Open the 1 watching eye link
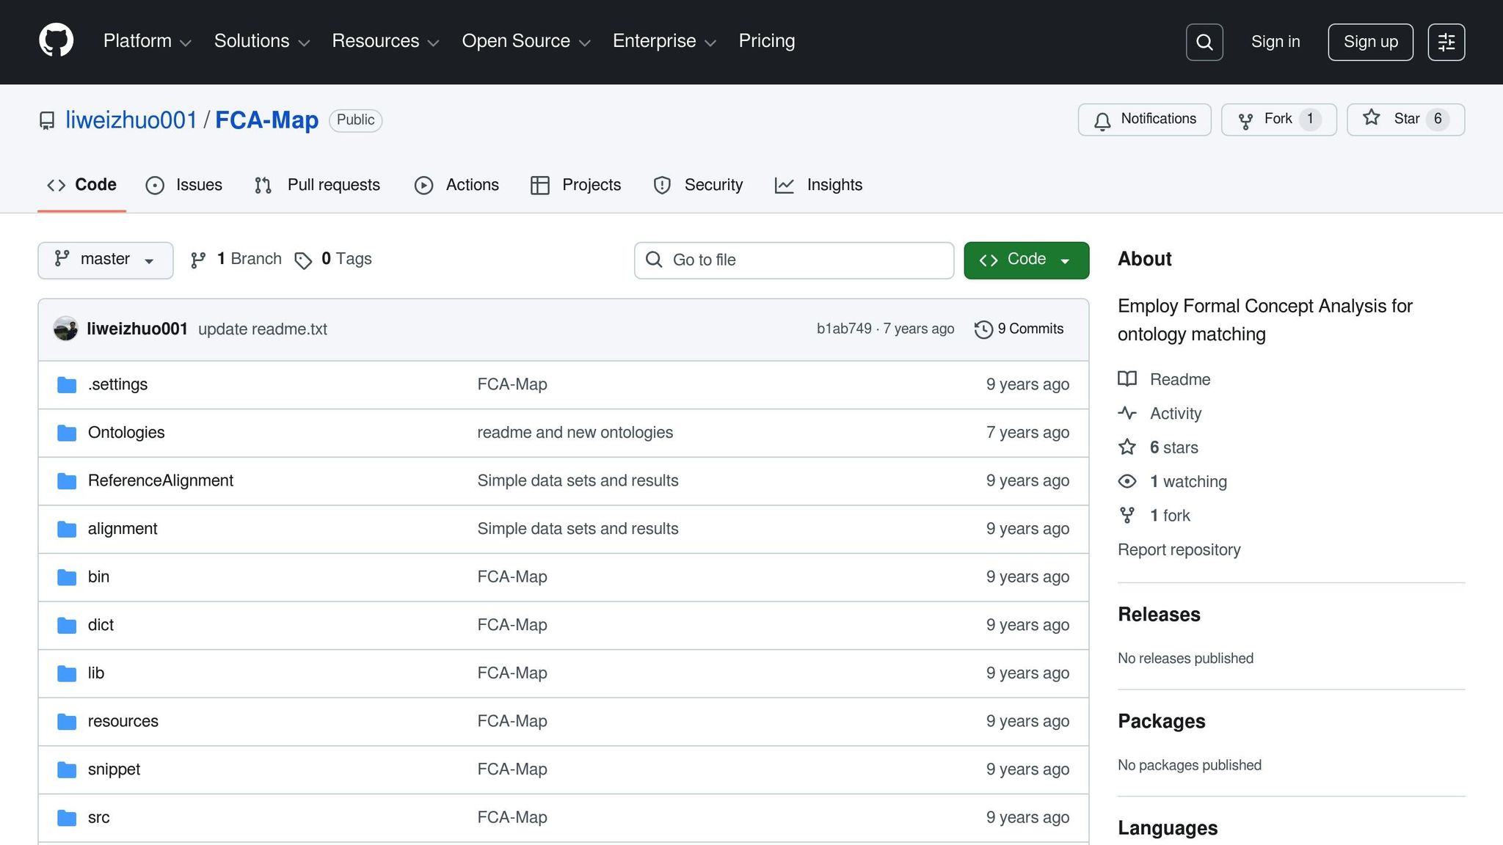Screen dimensions: 1503x845 pyautogui.click(x=1187, y=482)
